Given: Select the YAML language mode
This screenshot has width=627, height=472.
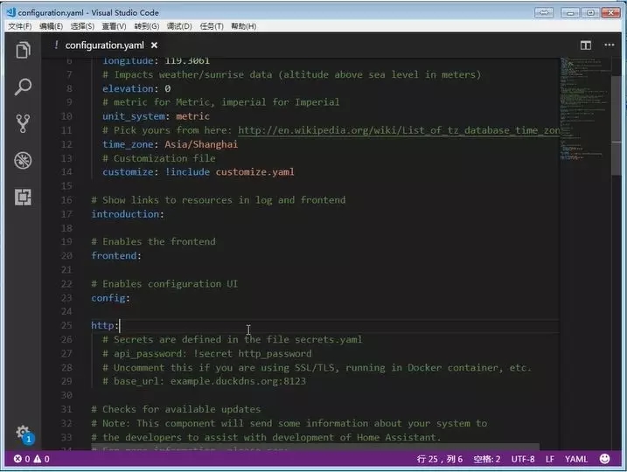Looking at the screenshot, I should point(575,459).
